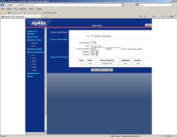Set Active to No radio button
The image size is (177, 138).
98,46
